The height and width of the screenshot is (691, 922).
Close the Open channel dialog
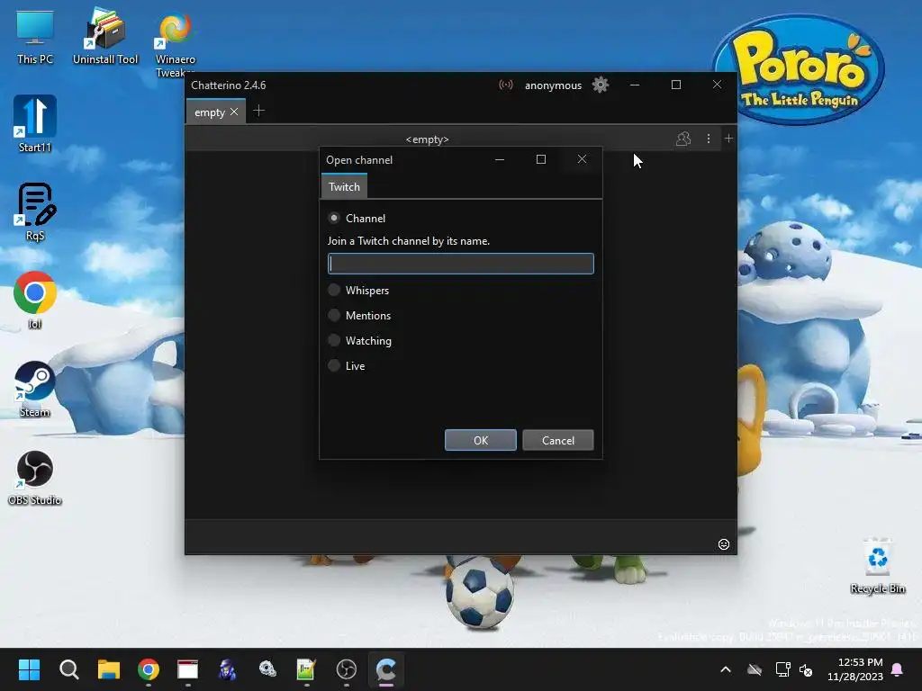coord(582,159)
